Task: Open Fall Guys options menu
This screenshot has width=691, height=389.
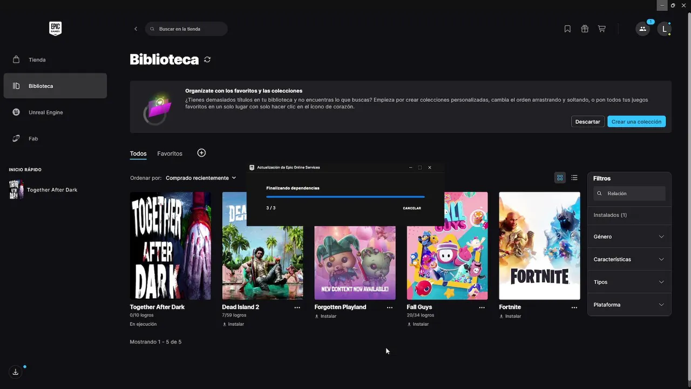Action: [x=482, y=307]
